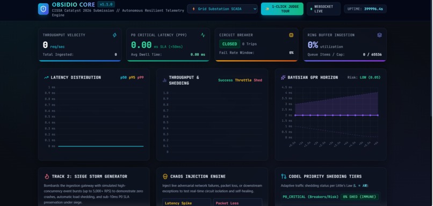Click the WebSocket Live status badge

pos(323,9)
